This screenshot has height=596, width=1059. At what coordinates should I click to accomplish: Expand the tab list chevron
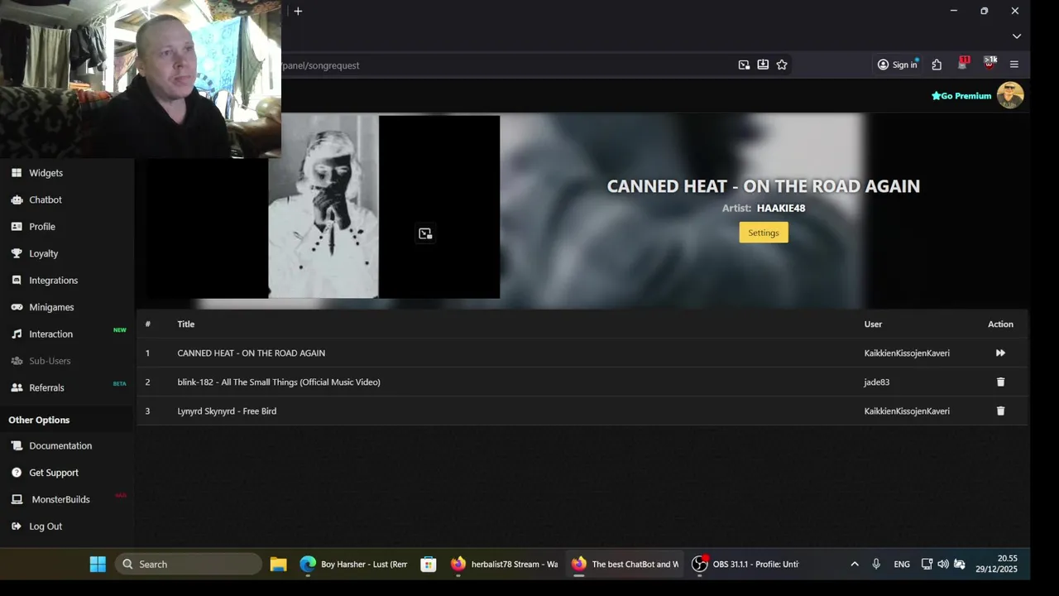1017,36
